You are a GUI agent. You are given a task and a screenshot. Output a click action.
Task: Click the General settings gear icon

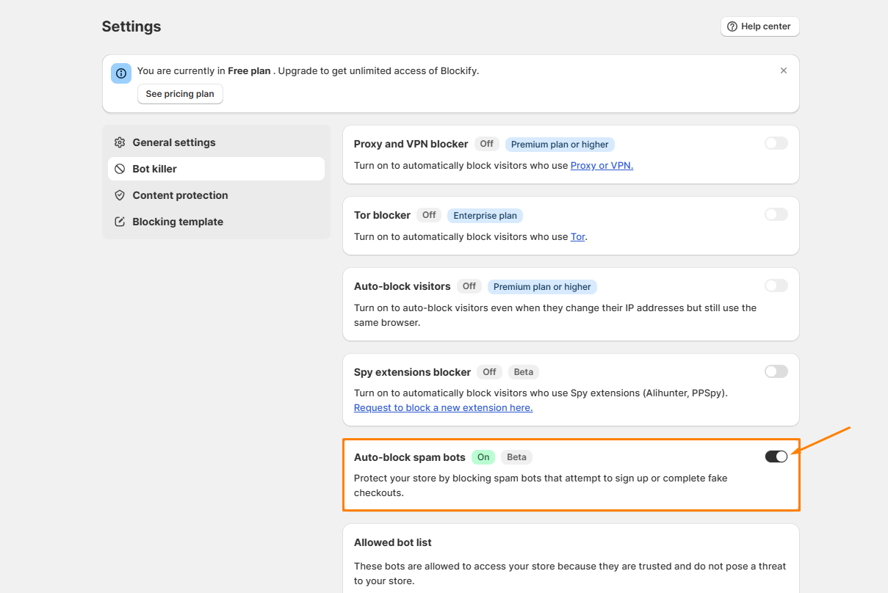tap(120, 142)
